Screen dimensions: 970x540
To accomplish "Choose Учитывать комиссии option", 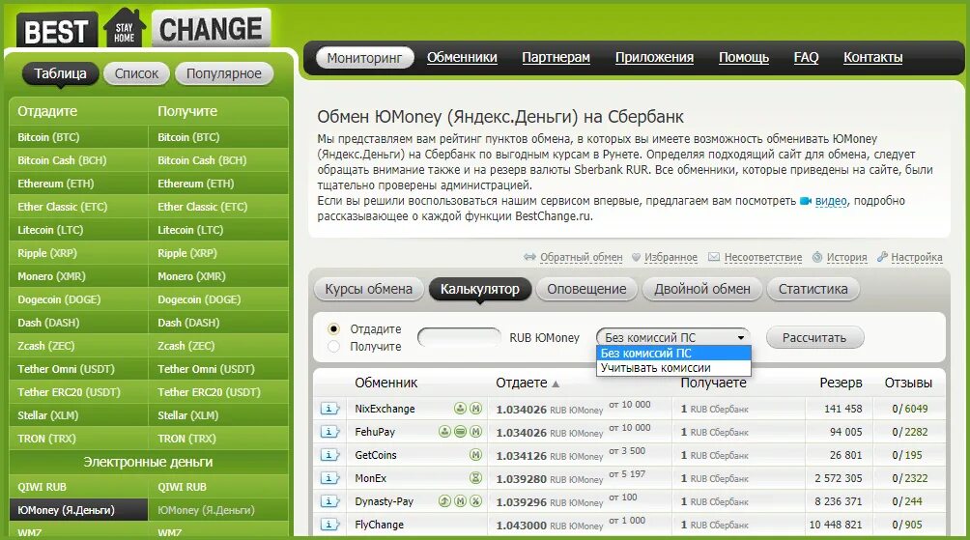I will pos(674,368).
